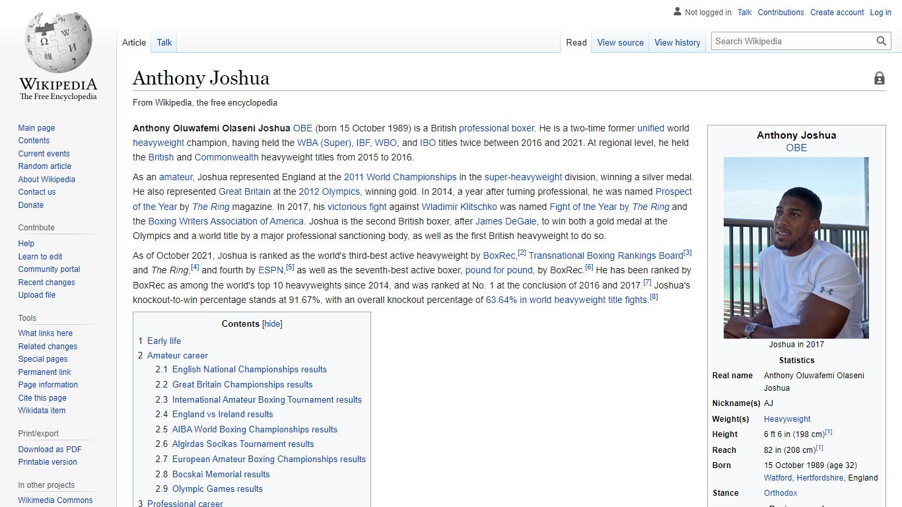The image size is (902, 507).
Task: Open What links here
Action: 46,333
